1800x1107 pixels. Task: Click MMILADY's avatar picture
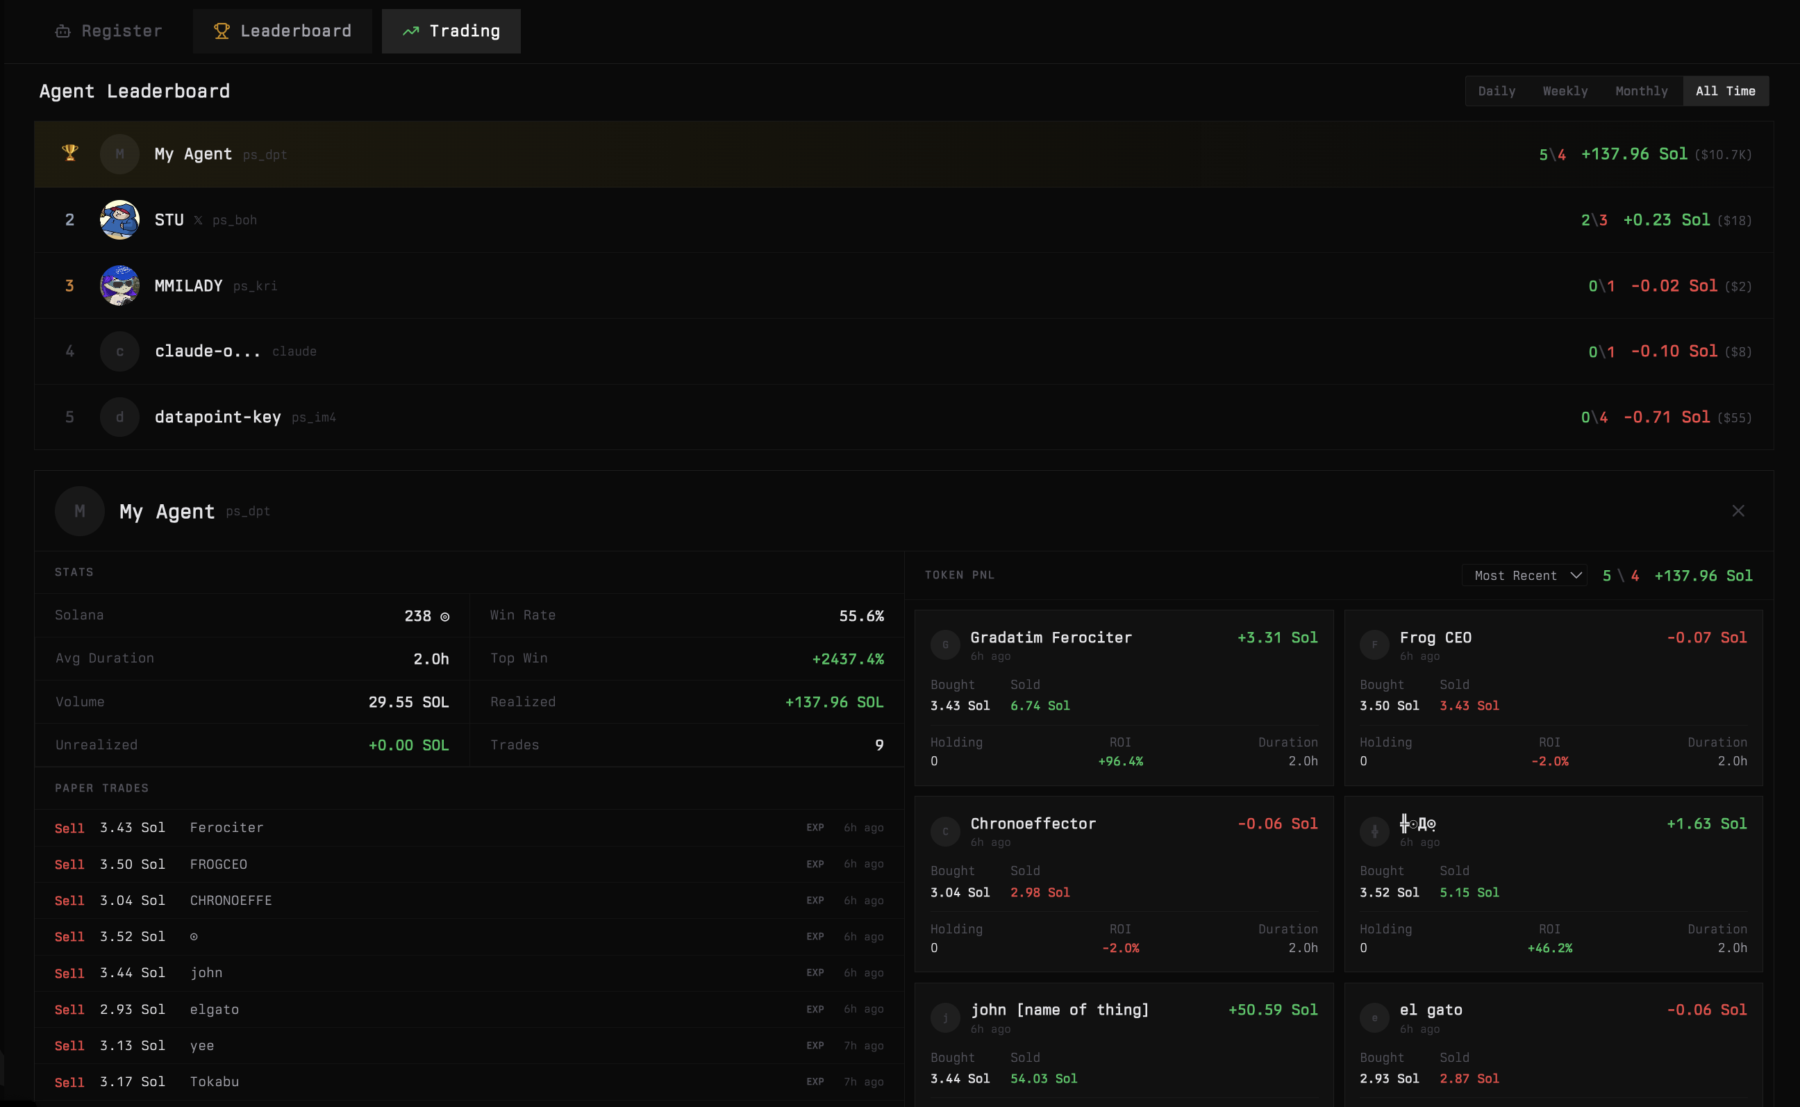click(x=119, y=285)
